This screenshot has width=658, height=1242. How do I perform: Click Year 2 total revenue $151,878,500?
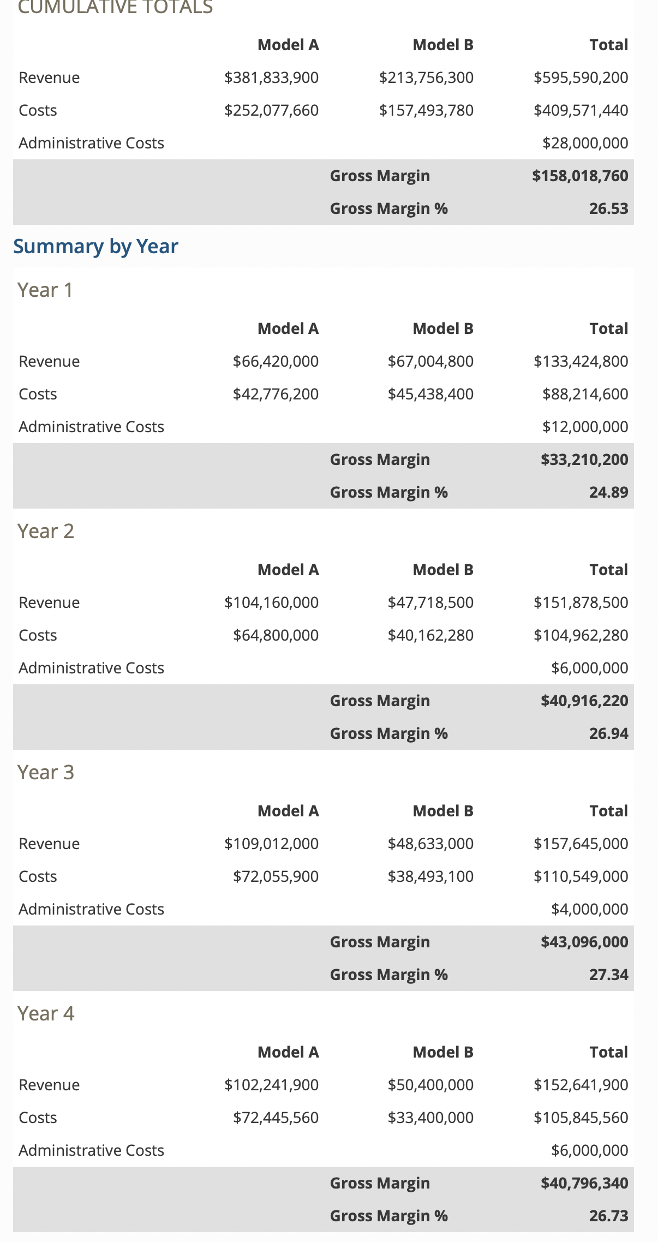coord(581,602)
